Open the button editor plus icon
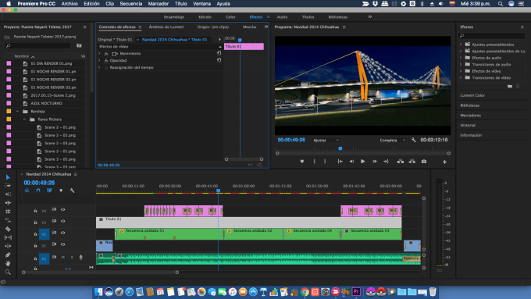The image size is (531, 299). point(444,162)
